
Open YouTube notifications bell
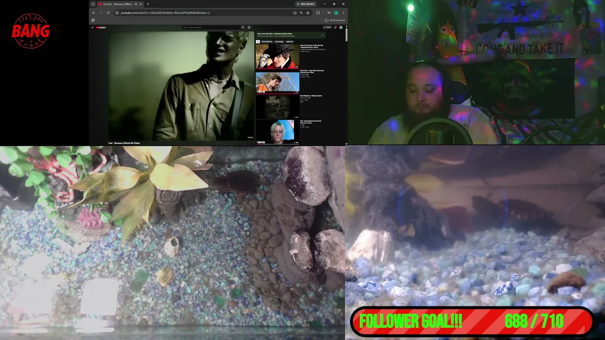coord(335,27)
